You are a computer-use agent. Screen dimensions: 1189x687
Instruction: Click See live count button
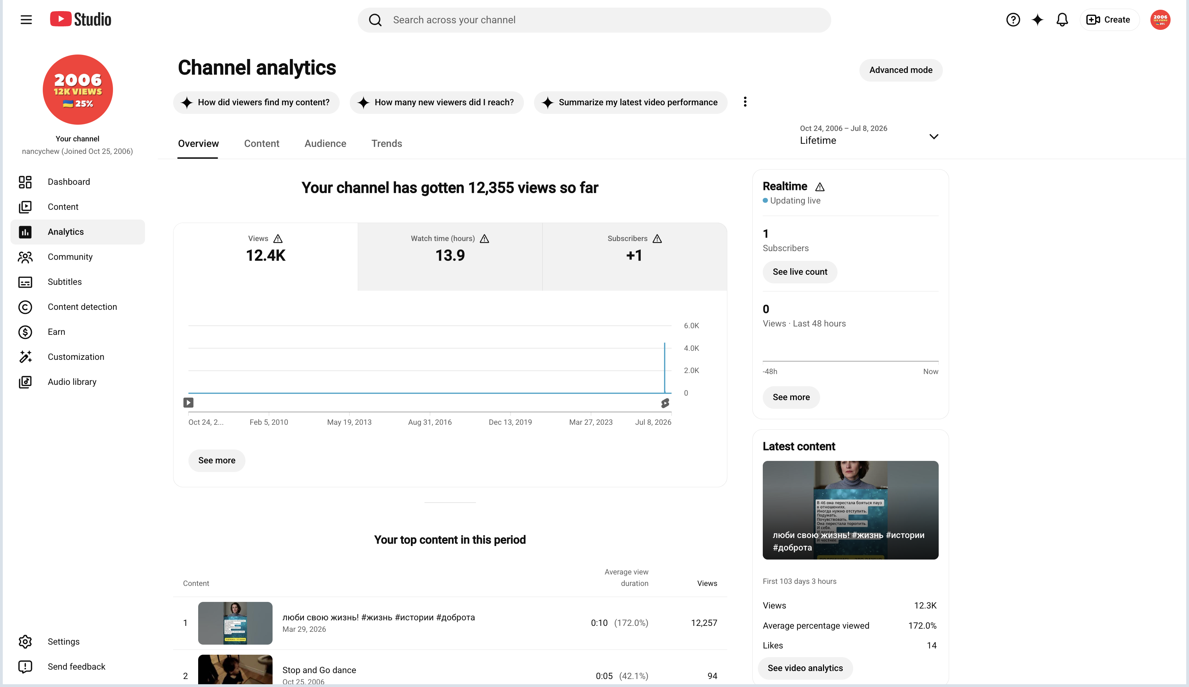[x=800, y=272]
